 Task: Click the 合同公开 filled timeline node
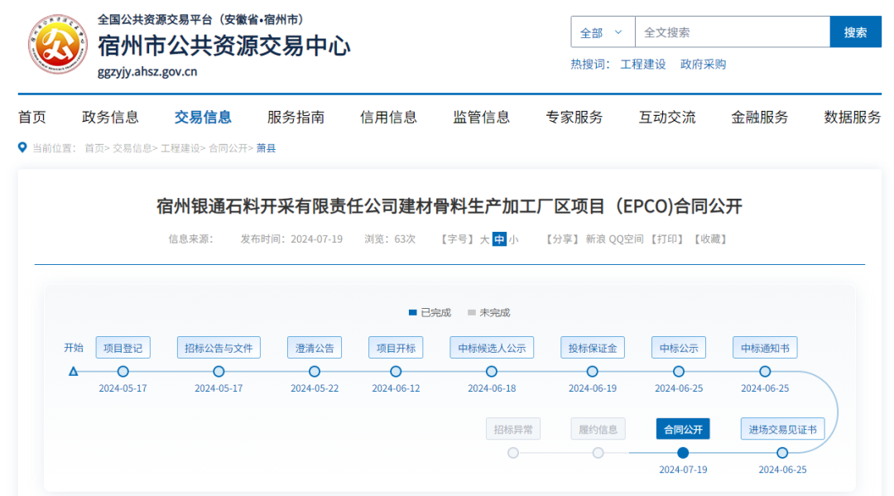click(683, 453)
